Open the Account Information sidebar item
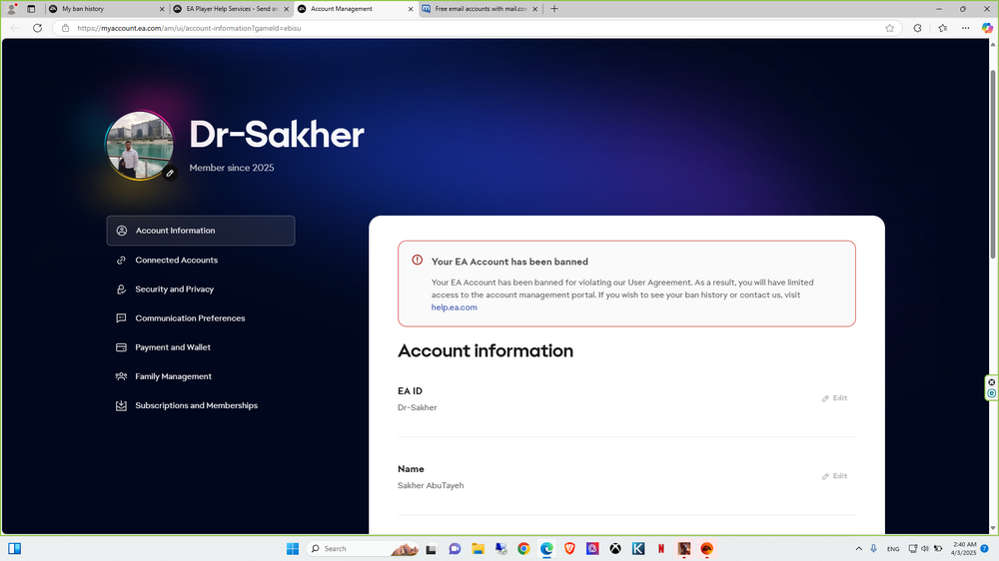The height and width of the screenshot is (561, 999). [201, 231]
